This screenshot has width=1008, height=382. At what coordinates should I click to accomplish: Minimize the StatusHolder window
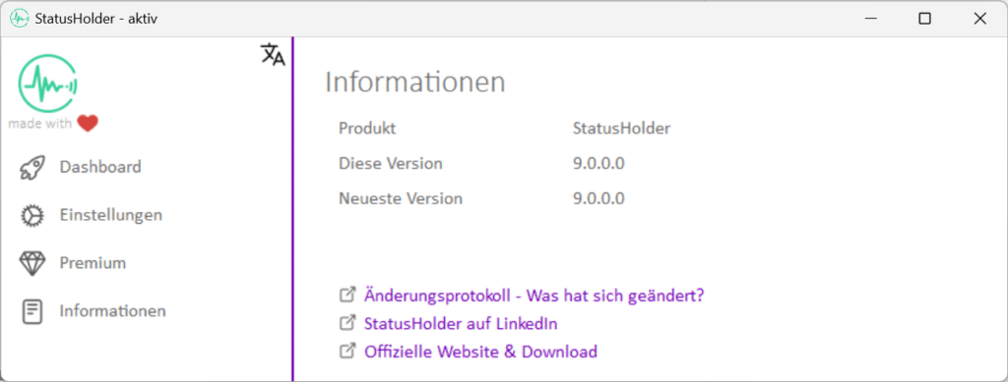(x=870, y=19)
